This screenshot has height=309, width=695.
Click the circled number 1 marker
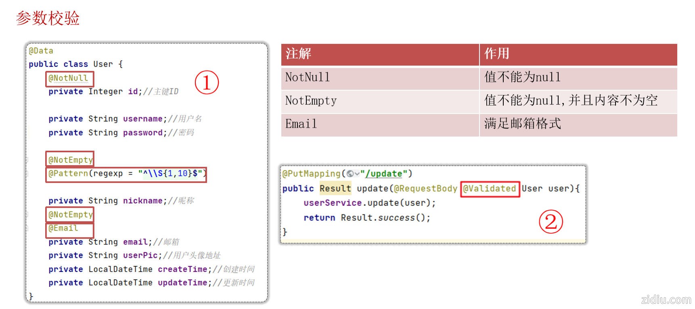[x=207, y=83]
